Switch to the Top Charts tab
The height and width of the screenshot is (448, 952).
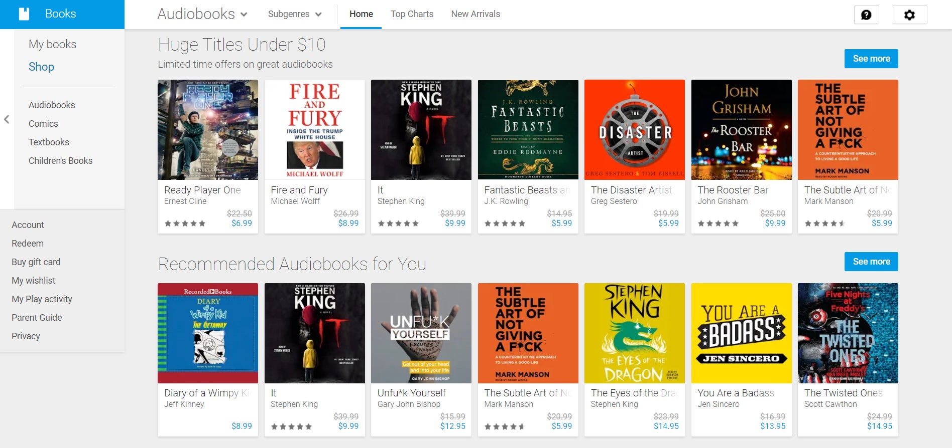412,14
